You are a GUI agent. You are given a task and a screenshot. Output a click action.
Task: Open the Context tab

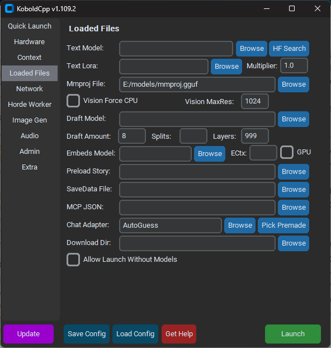pyautogui.click(x=30, y=58)
